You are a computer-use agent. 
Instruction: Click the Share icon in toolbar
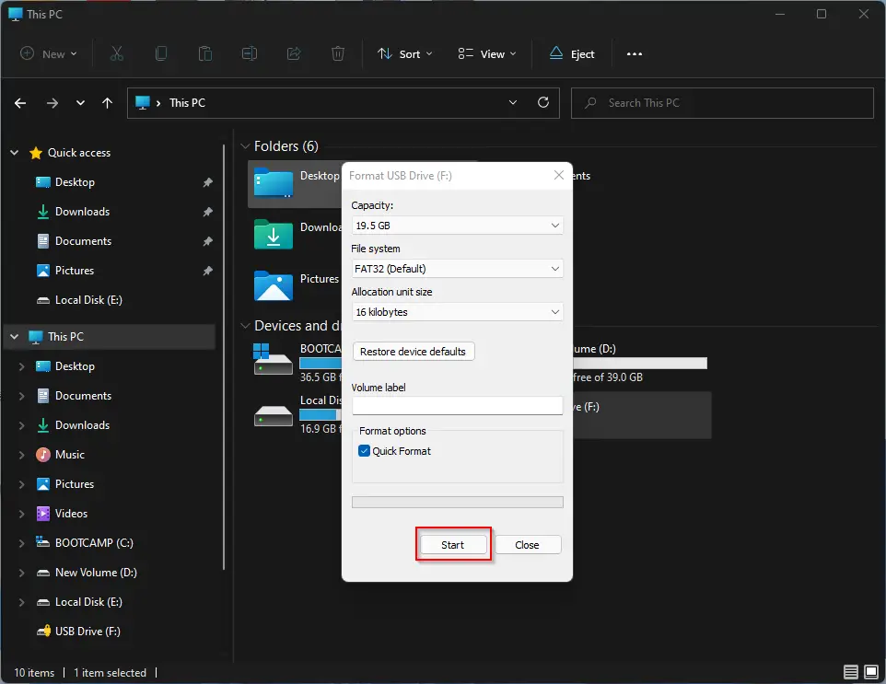pos(294,53)
